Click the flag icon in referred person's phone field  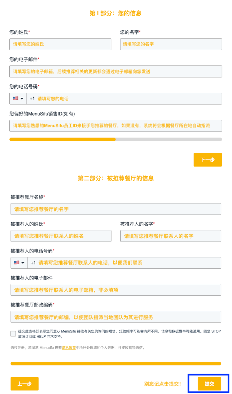pos(15,262)
